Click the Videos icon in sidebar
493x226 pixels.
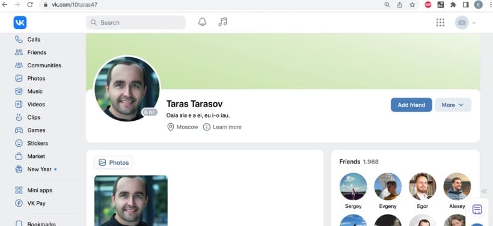click(x=19, y=105)
